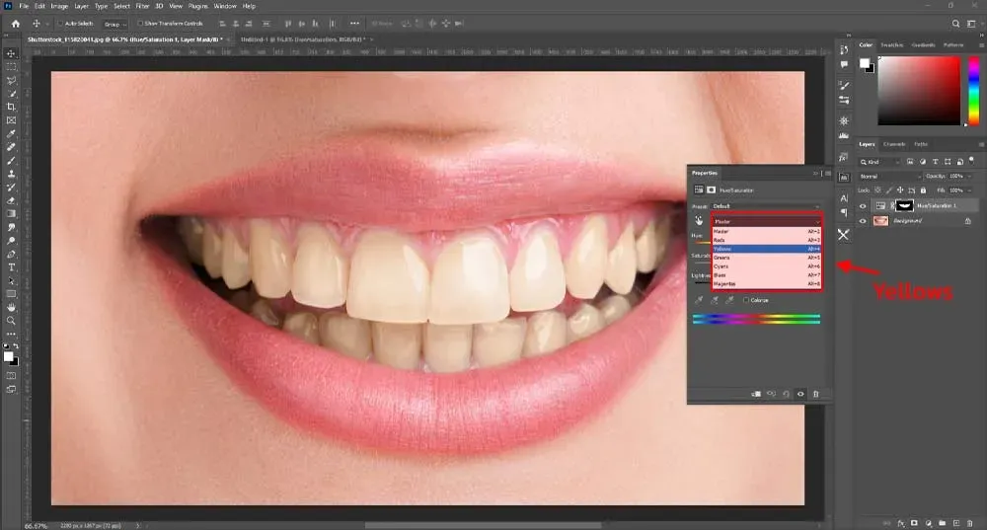Select the Dodge tool
The height and width of the screenshot is (530, 987).
point(11,241)
